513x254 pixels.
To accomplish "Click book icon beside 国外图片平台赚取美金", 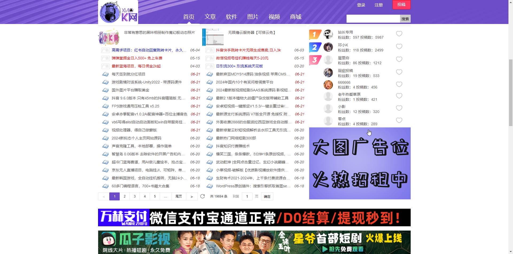I will (x=105, y=90).
